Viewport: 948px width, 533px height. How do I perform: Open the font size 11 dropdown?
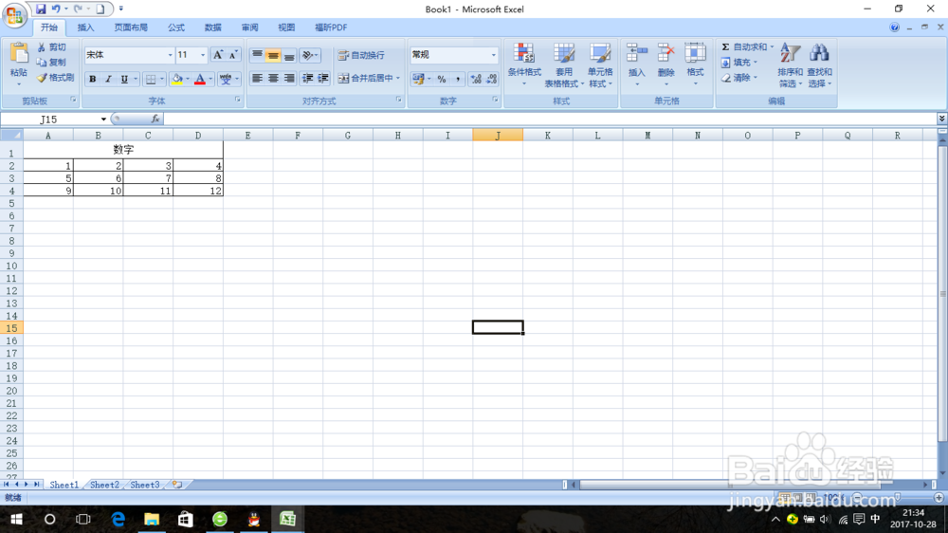[203, 55]
